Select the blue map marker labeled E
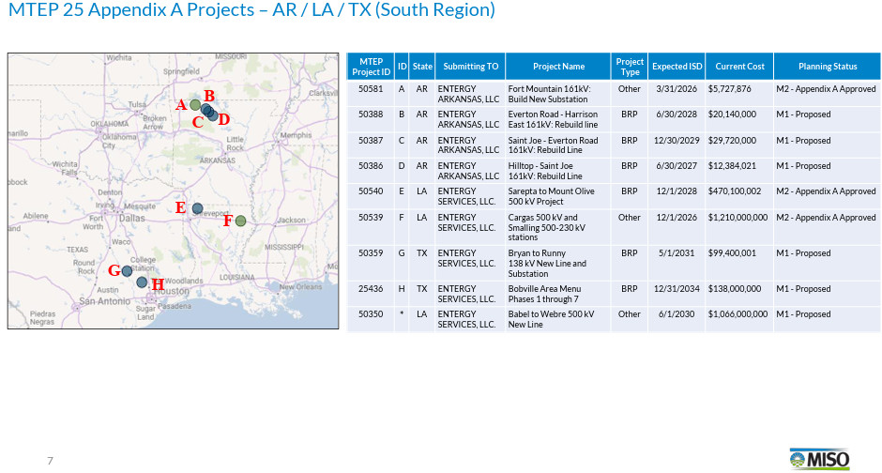 tap(197, 208)
